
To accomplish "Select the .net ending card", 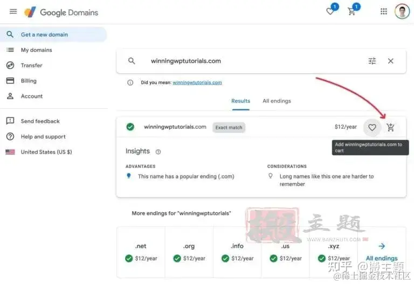I will pyautogui.click(x=141, y=252).
